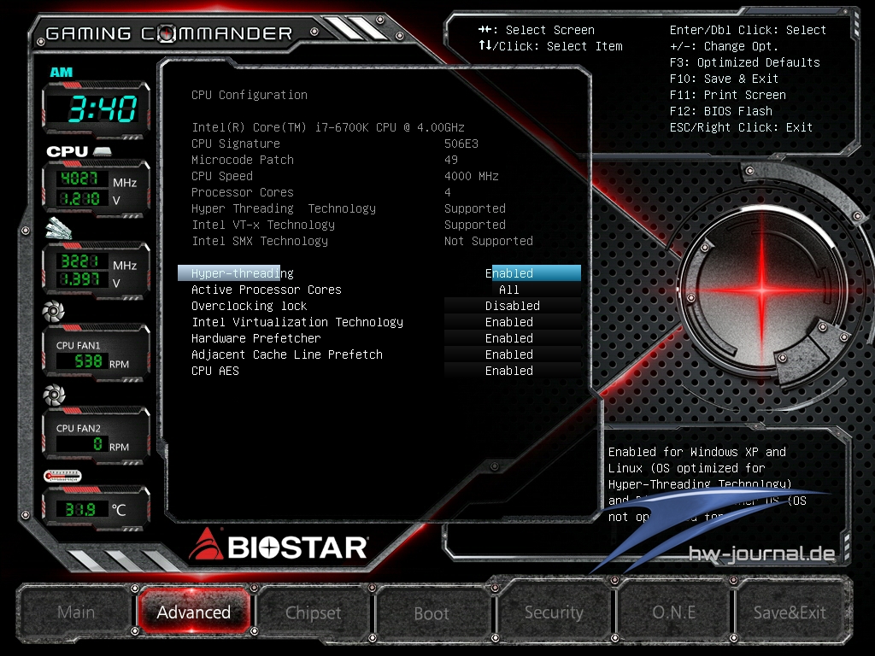Click the AM time indicator
875x656 pixels.
point(61,72)
